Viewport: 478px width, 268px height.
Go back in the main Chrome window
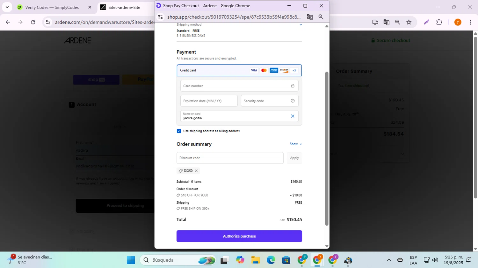8,22
